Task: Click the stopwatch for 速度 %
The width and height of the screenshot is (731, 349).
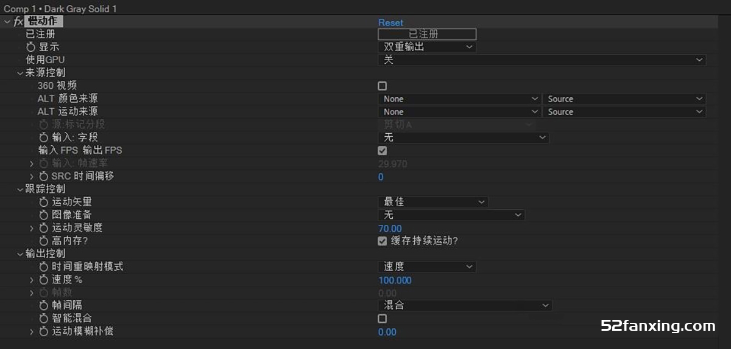Action: click(x=43, y=280)
